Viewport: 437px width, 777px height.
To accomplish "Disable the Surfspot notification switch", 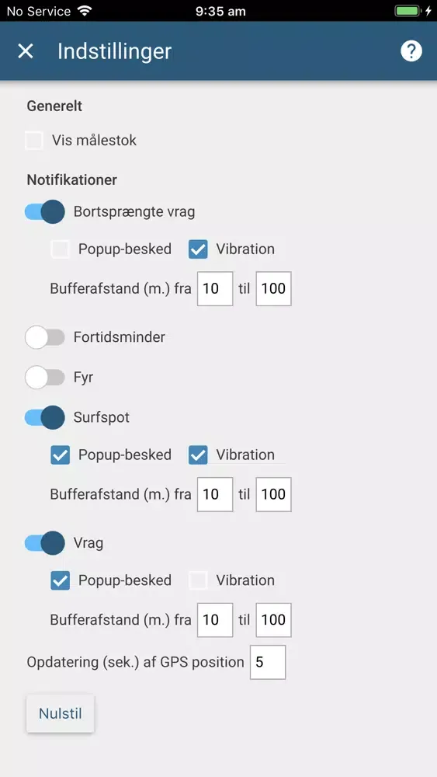I will pos(44,418).
